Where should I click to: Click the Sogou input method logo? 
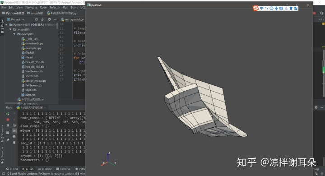tap(256, 8)
